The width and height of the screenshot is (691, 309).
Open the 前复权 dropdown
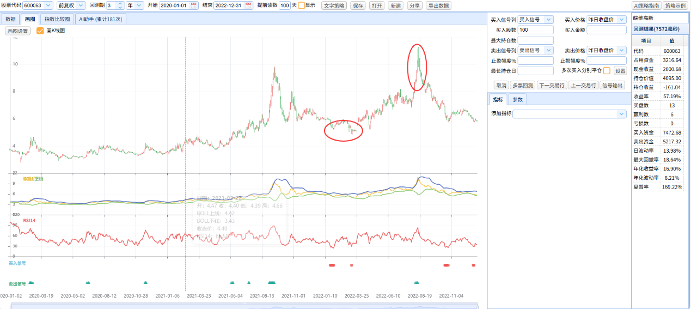click(71, 5)
